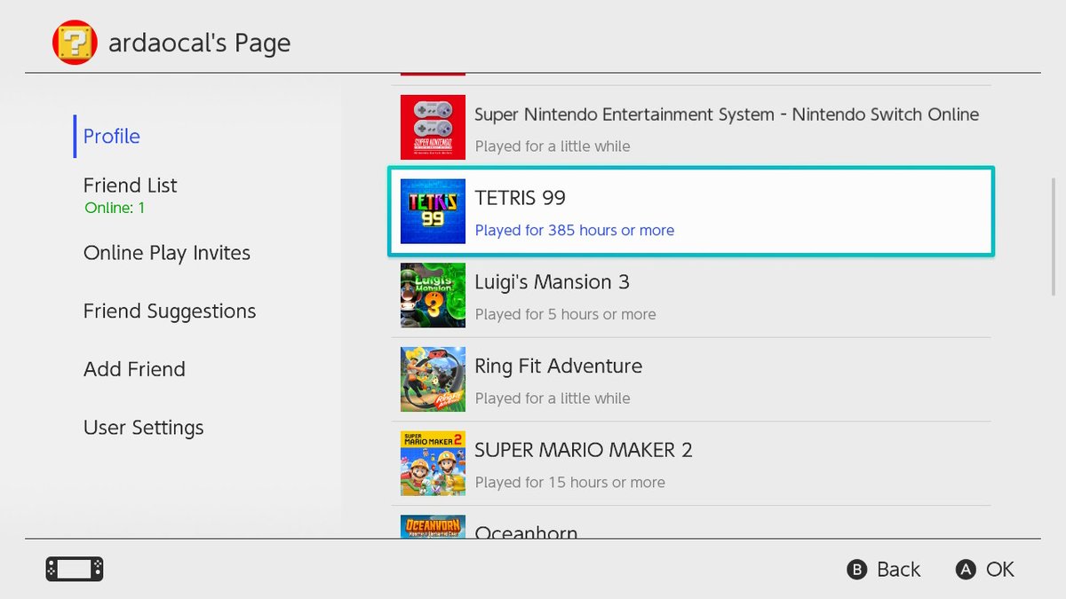Open the Ring Fit Adventure game icon
This screenshot has height=599, width=1066.
[433, 380]
